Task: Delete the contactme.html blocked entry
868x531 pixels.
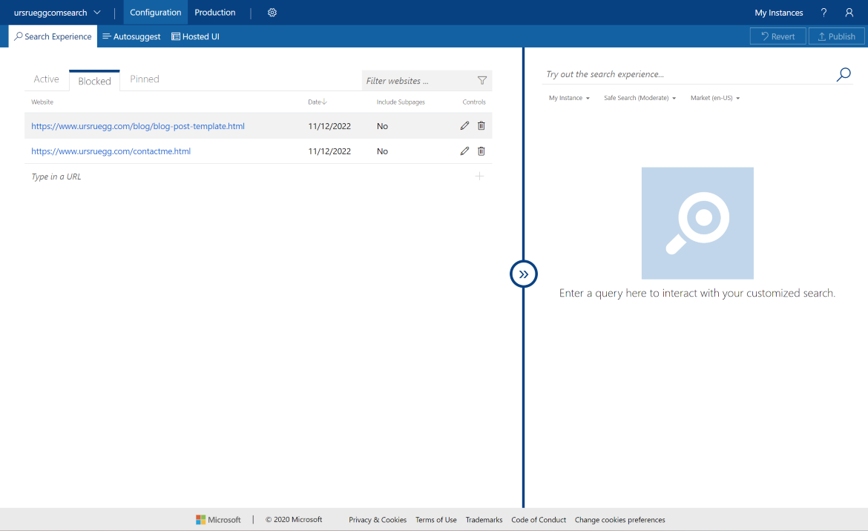Action: pyautogui.click(x=481, y=151)
